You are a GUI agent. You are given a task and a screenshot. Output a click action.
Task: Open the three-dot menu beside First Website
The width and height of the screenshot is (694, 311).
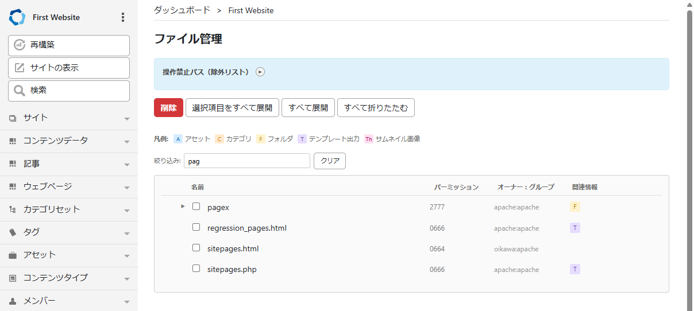tap(122, 17)
